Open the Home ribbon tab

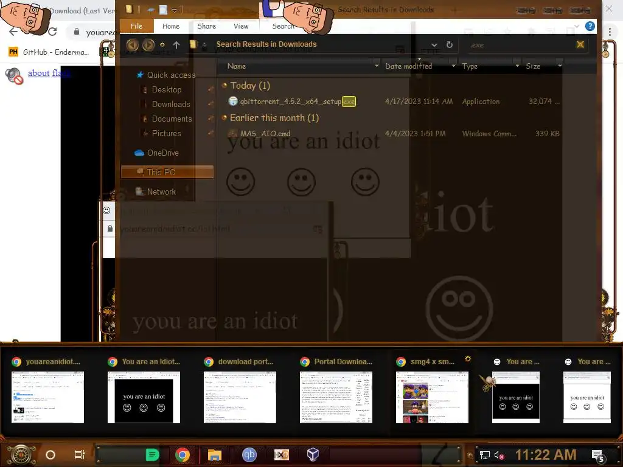[x=171, y=26]
